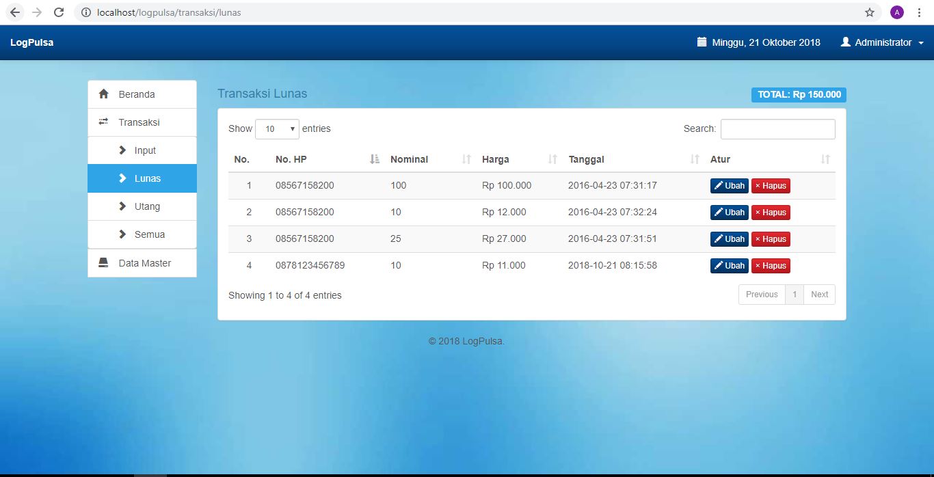Click the Next pagination button
The width and height of the screenshot is (934, 477).
point(819,295)
